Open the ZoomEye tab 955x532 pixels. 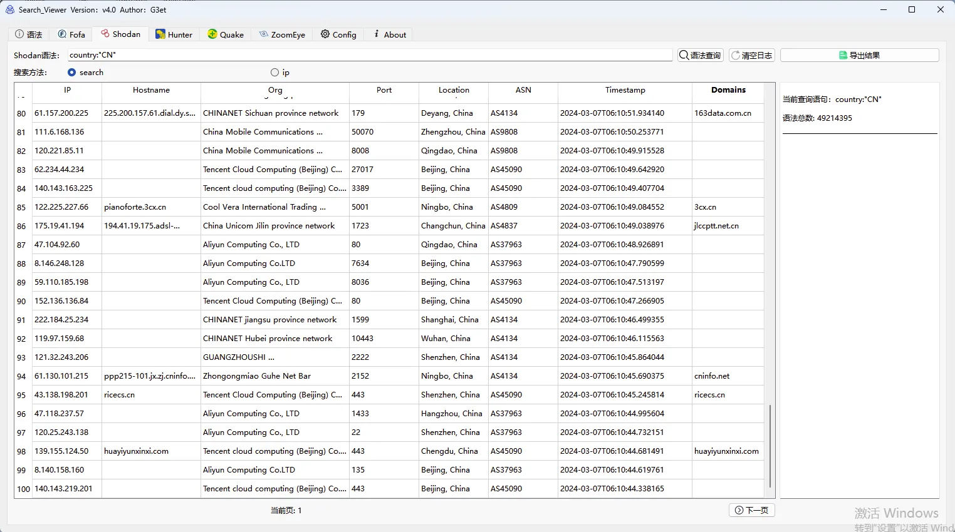(282, 34)
